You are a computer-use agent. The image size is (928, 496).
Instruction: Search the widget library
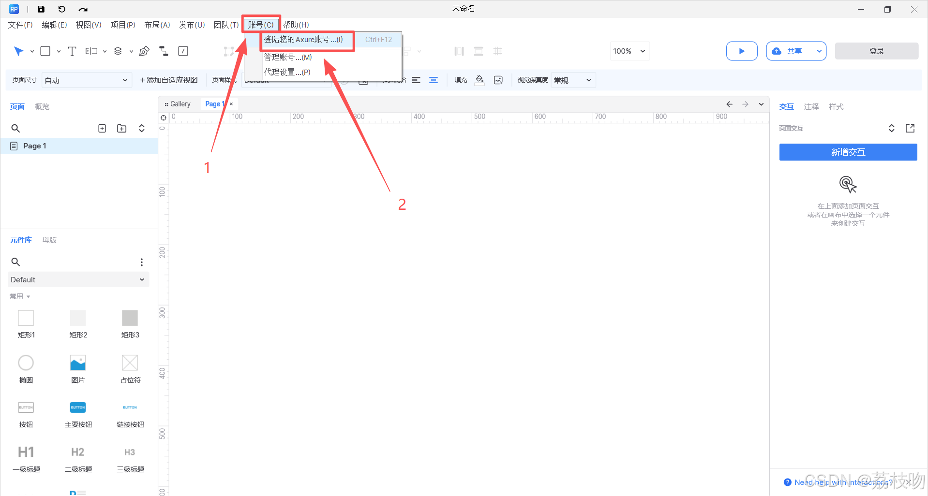(15, 262)
